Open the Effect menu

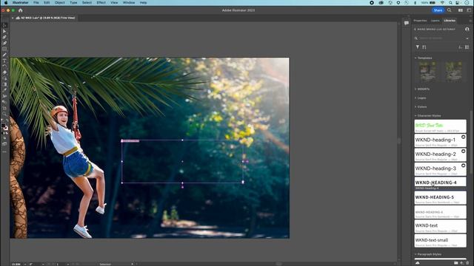pyautogui.click(x=101, y=2)
